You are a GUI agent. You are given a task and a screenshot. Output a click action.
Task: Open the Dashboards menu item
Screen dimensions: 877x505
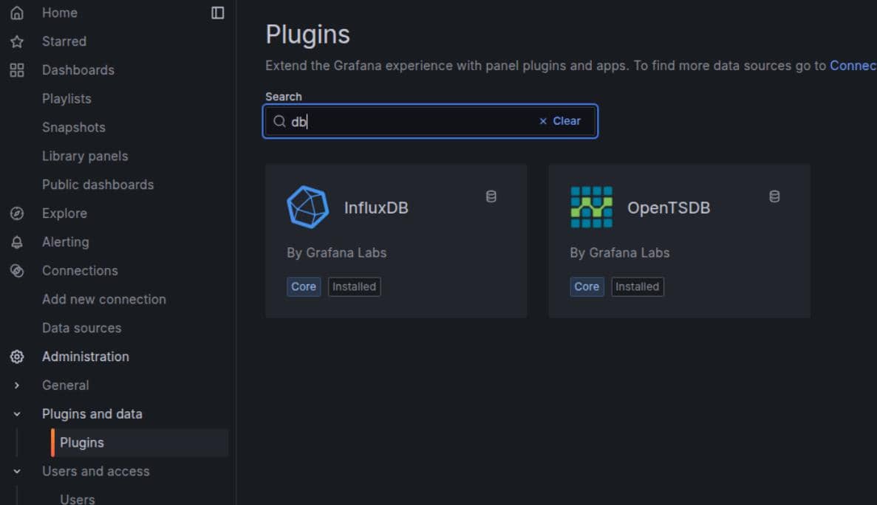pos(78,70)
